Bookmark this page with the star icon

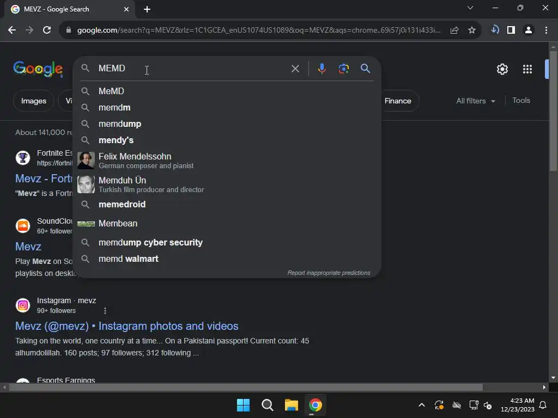click(x=472, y=30)
